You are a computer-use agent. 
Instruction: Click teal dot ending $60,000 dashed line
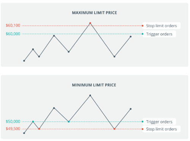142,34
